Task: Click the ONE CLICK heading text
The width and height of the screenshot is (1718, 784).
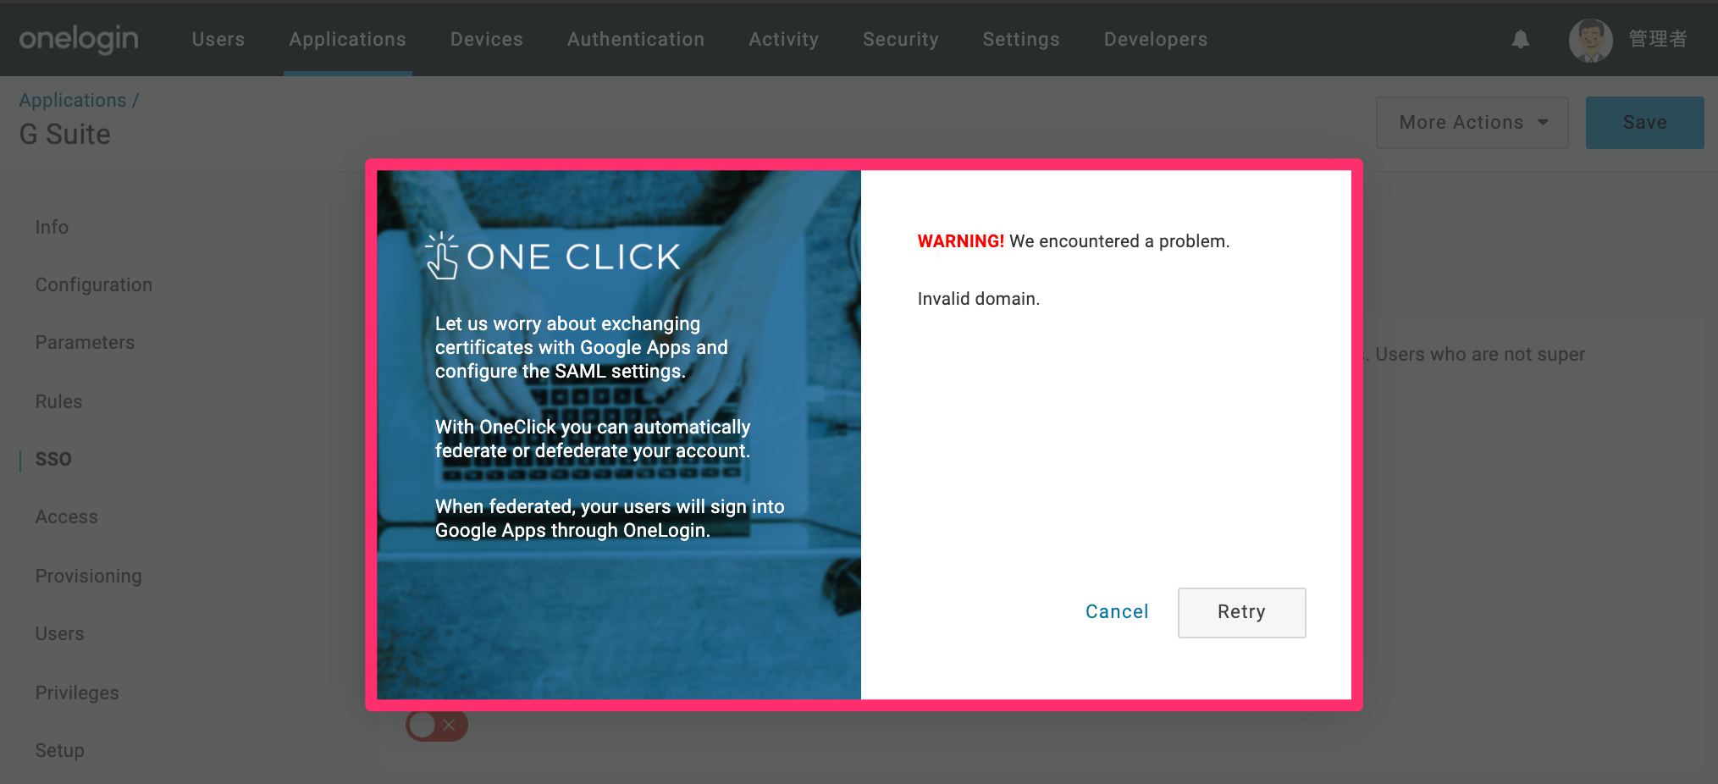Action: coord(573,257)
